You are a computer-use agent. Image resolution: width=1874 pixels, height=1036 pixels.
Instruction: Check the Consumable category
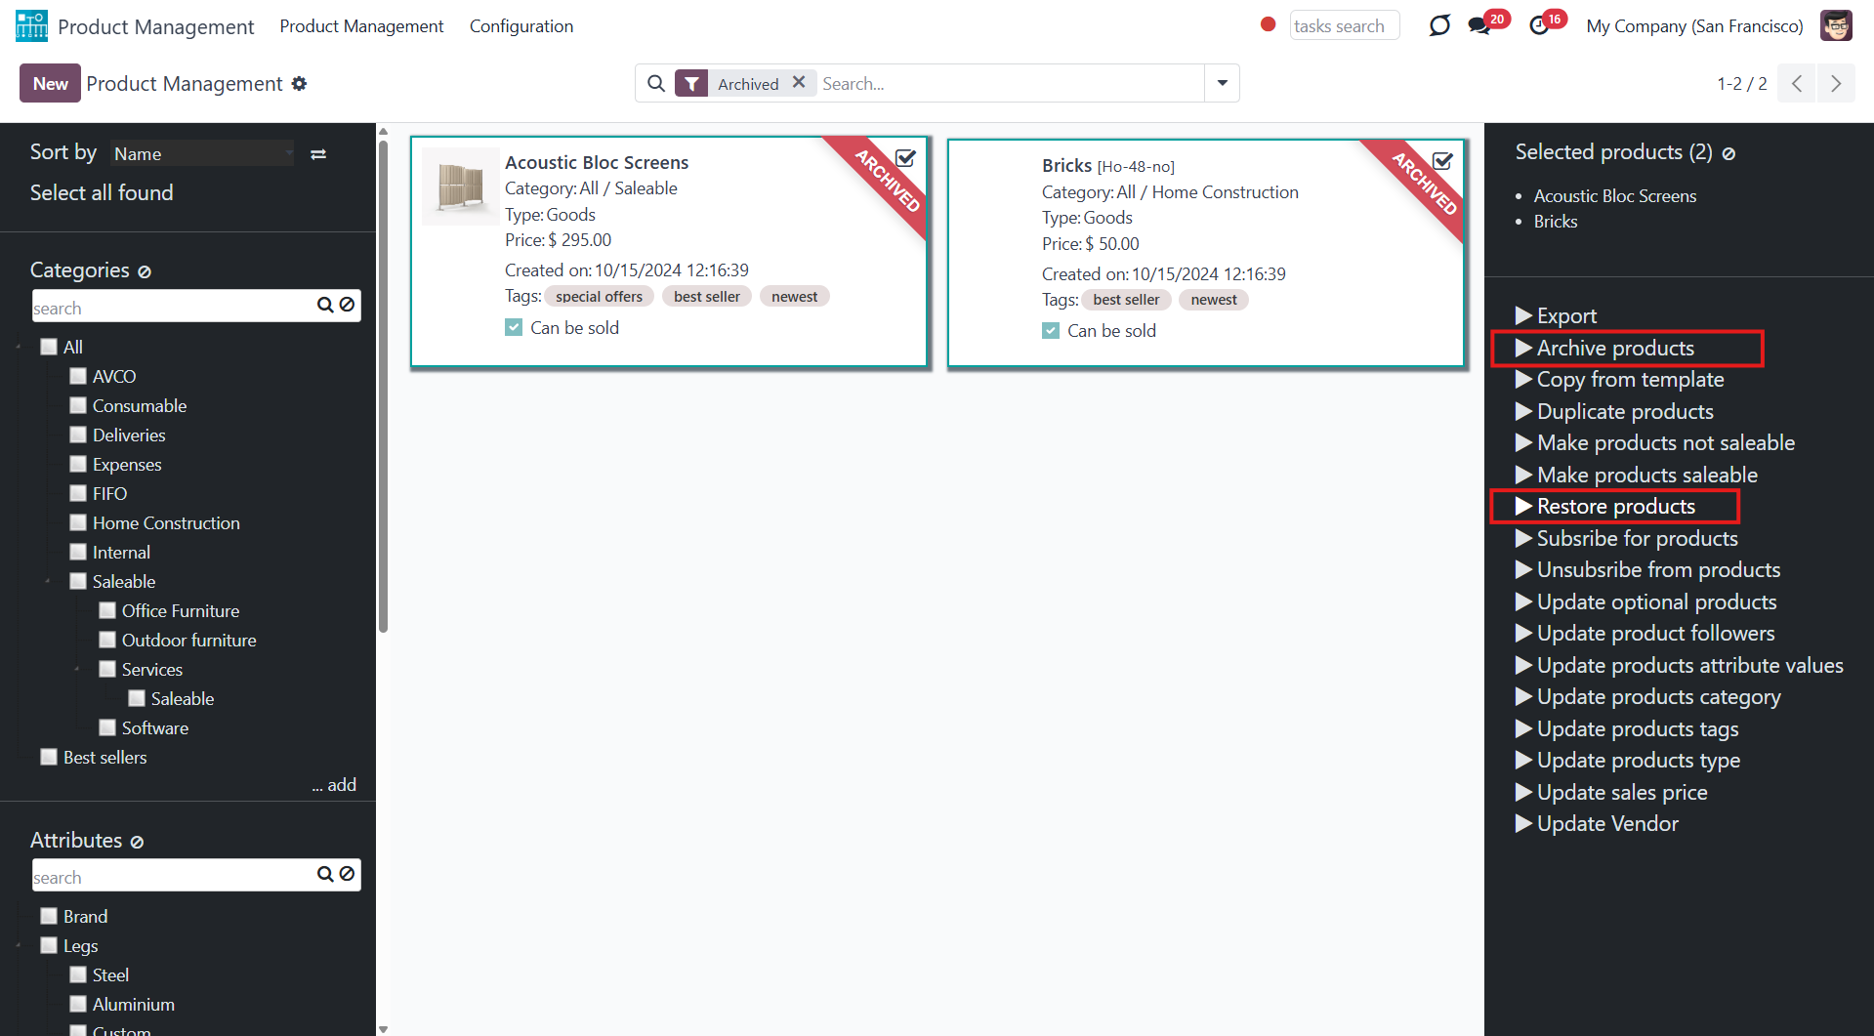point(78,405)
